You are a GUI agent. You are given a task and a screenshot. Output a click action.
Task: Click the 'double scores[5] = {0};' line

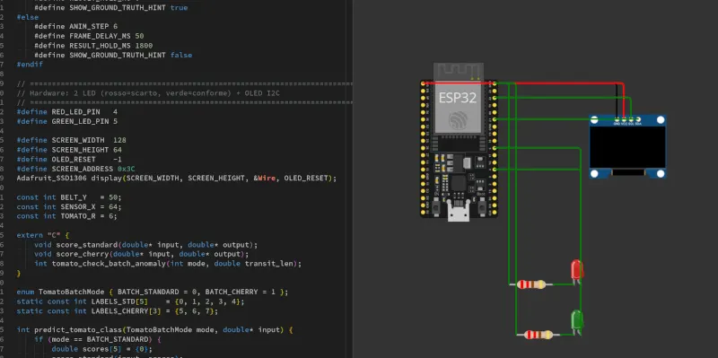pyautogui.click(x=101, y=349)
